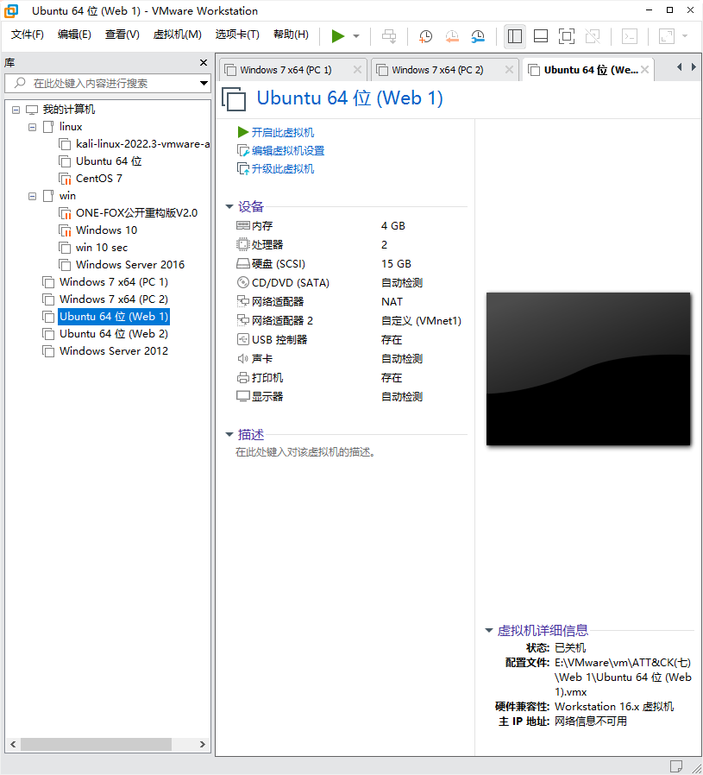
Task: Click the Unity mode toolbar icon
Action: (593, 36)
